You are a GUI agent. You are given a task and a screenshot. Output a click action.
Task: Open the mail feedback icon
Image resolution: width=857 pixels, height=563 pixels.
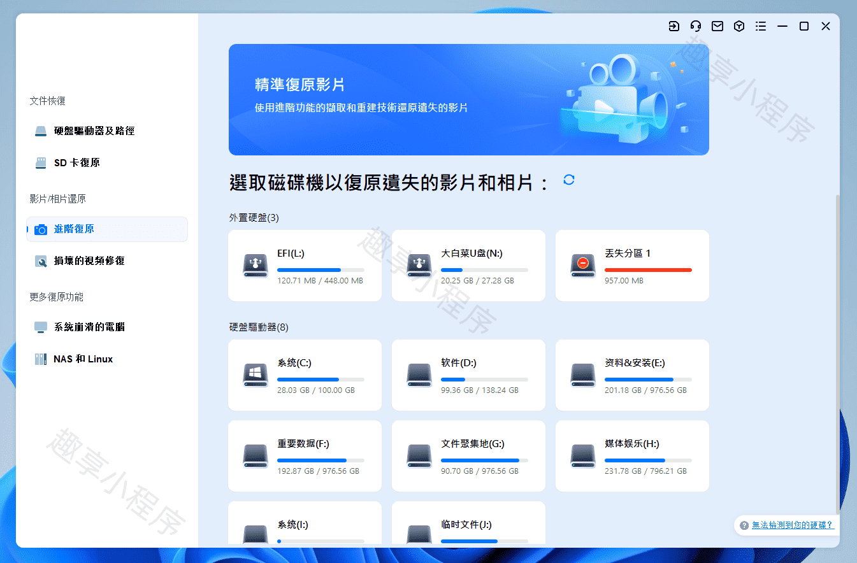[x=717, y=26]
